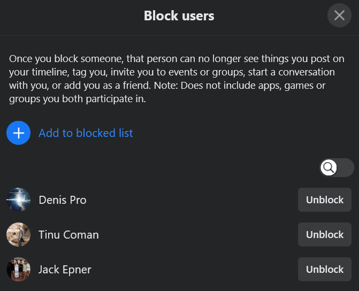Click the blue plus icon
359x291 pixels.
18,133
